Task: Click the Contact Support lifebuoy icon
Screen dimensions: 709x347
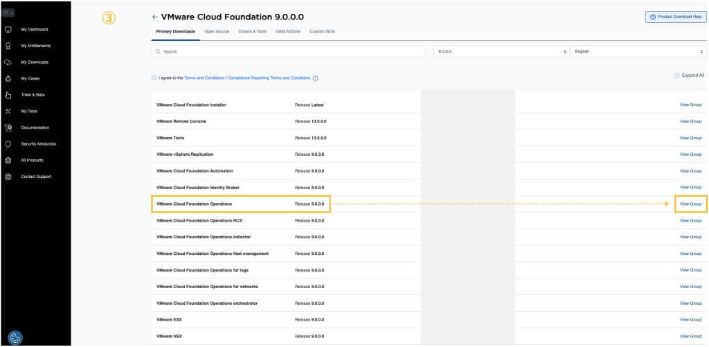Action: (x=8, y=177)
